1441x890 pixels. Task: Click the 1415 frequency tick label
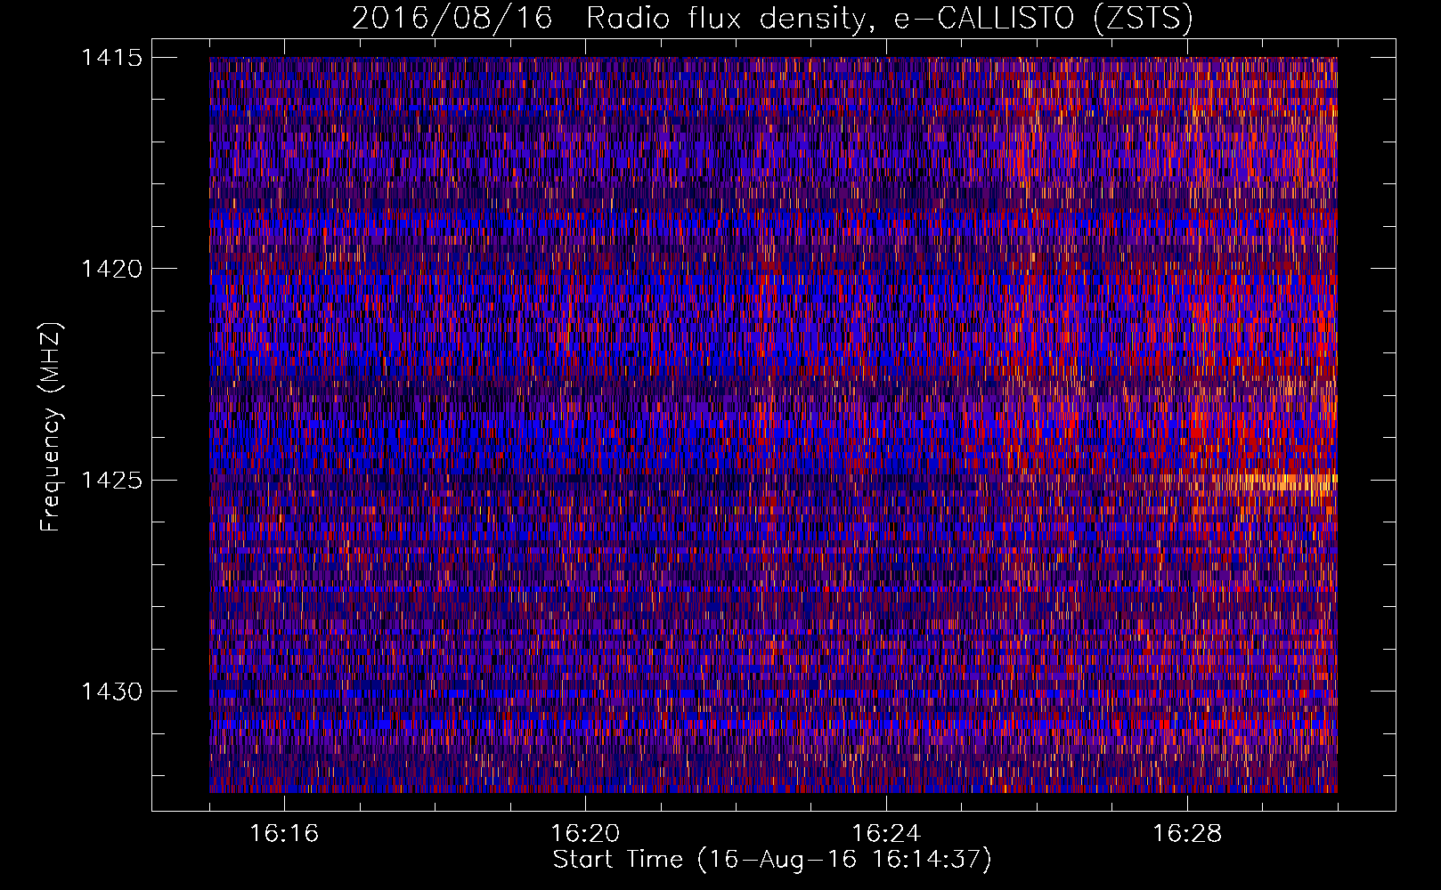coord(111,58)
